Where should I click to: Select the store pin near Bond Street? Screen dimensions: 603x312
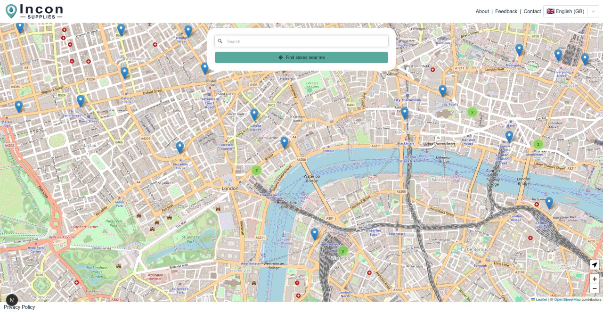pyautogui.click(x=81, y=101)
